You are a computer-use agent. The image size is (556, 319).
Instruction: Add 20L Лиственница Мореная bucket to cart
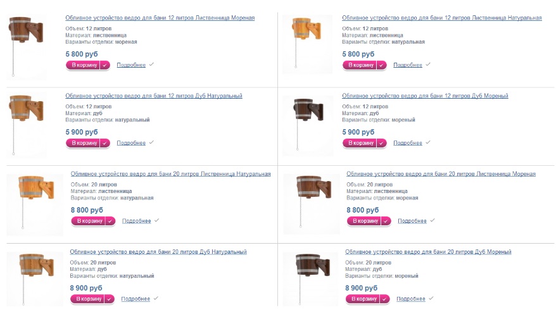pyautogui.click(x=363, y=221)
